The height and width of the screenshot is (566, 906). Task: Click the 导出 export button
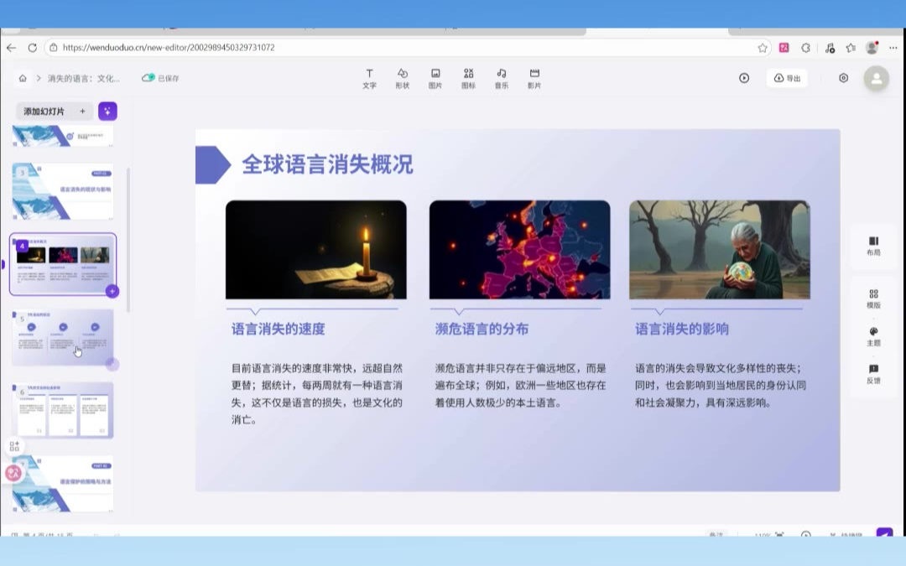coord(787,78)
